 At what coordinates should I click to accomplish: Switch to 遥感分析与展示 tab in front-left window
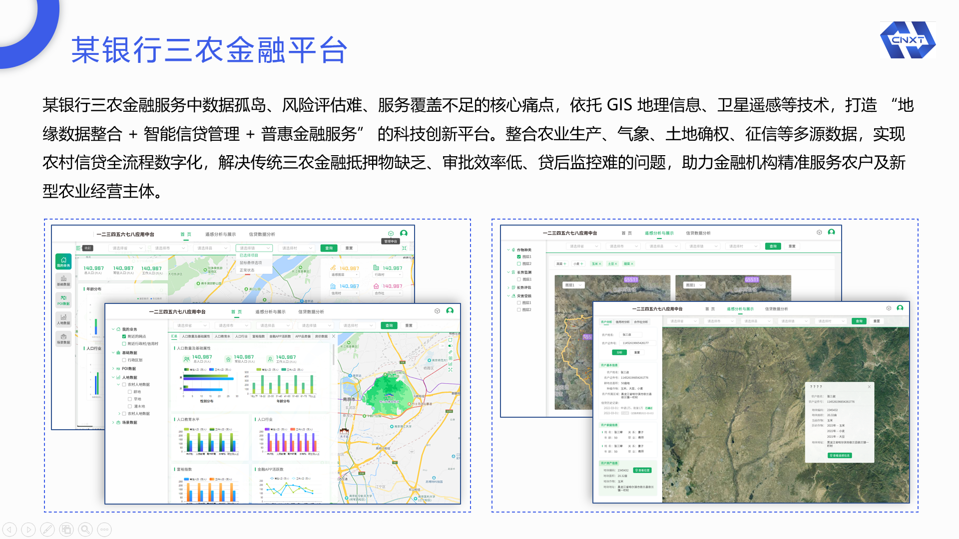[270, 311]
